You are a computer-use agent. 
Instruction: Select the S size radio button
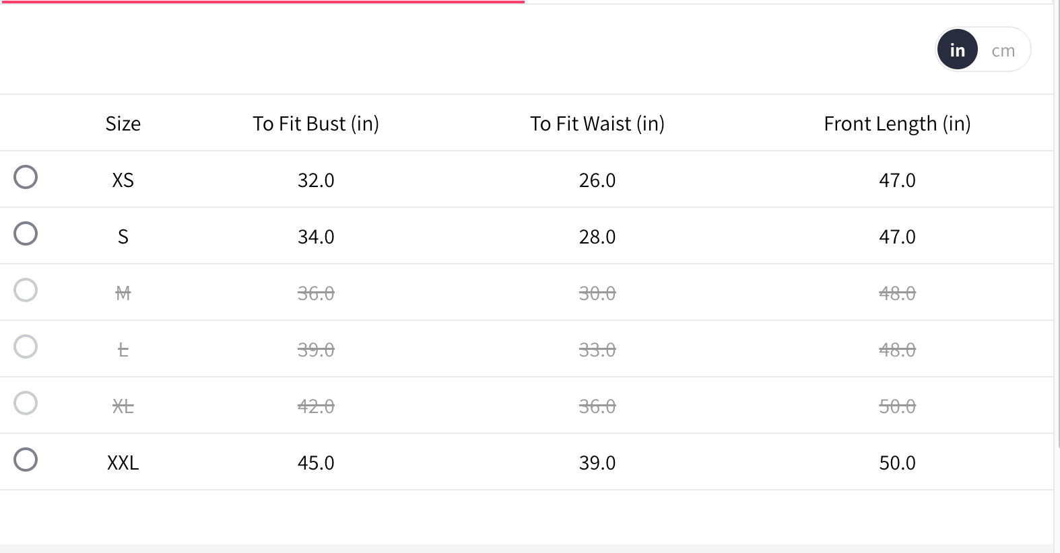(x=26, y=233)
